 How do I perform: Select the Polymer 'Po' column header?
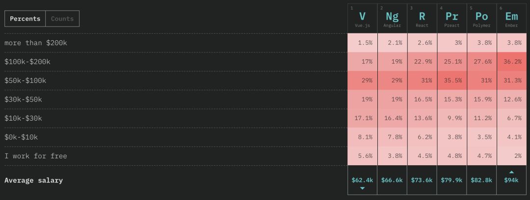point(481,18)
